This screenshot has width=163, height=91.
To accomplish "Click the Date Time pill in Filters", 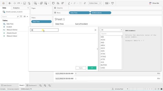I will coord(41,21).
